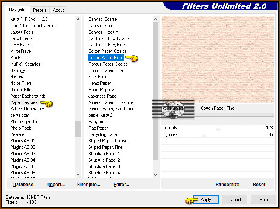The image size is (280, 209).
Task: Select the Plugins AB 01 category
Action: 23,141
